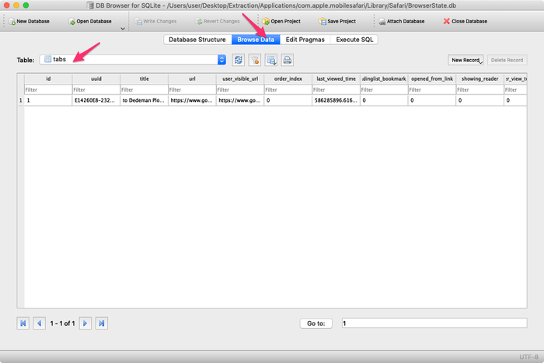Click New Record button
Image resolution: width=544 pixels, height=363 pixels.
pos(466,60)
